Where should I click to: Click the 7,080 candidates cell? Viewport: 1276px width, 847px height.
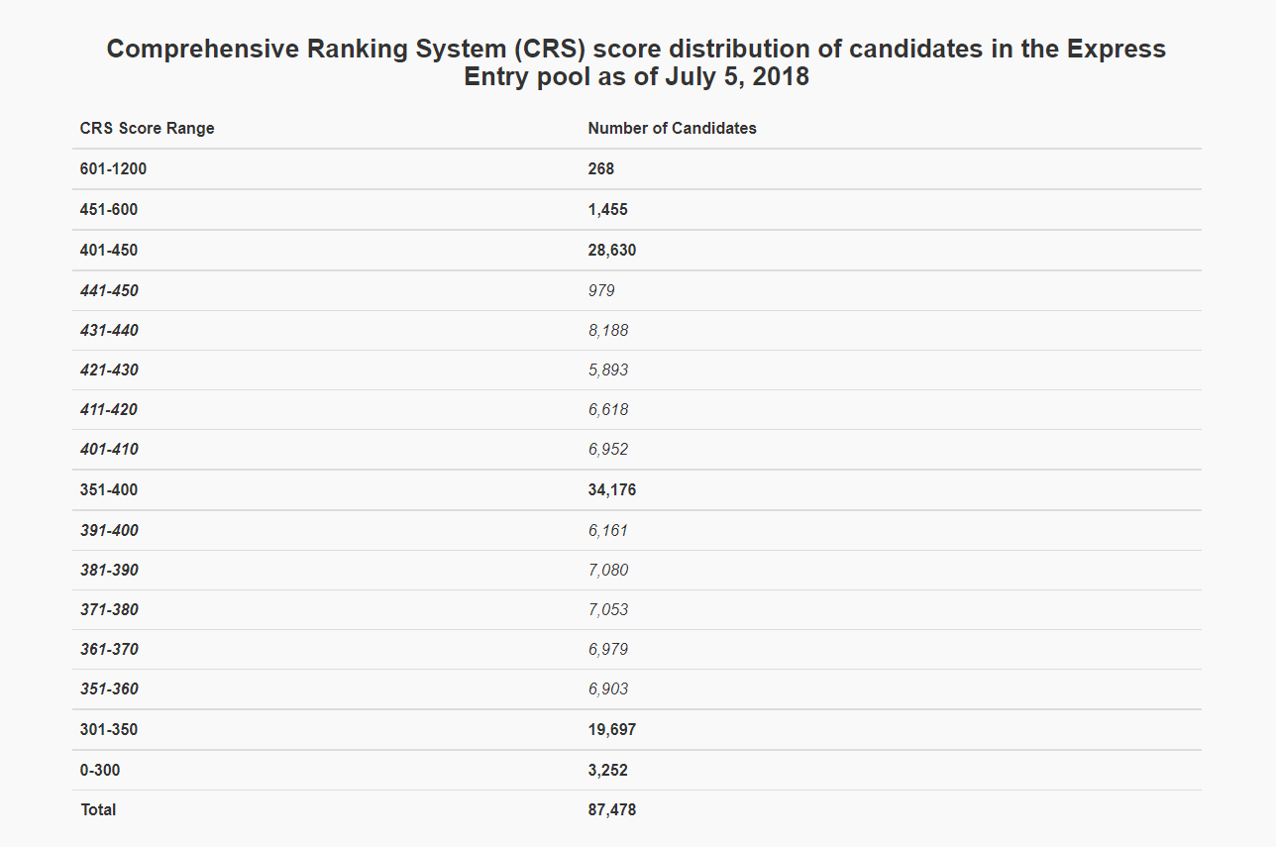tap(607, 571)
